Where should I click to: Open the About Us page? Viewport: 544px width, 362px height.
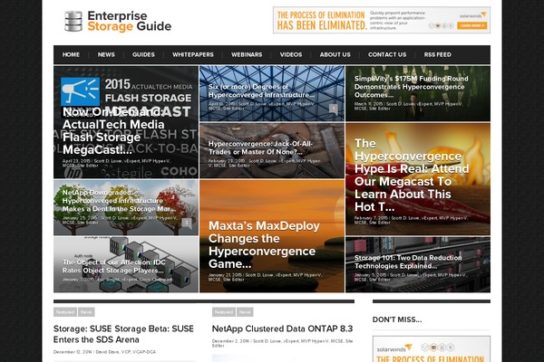[x=335, y=54]
